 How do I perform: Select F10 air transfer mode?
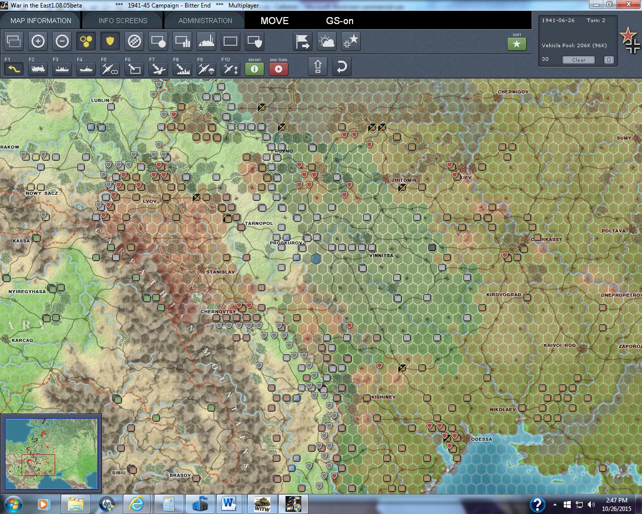[x=230, y=69]
